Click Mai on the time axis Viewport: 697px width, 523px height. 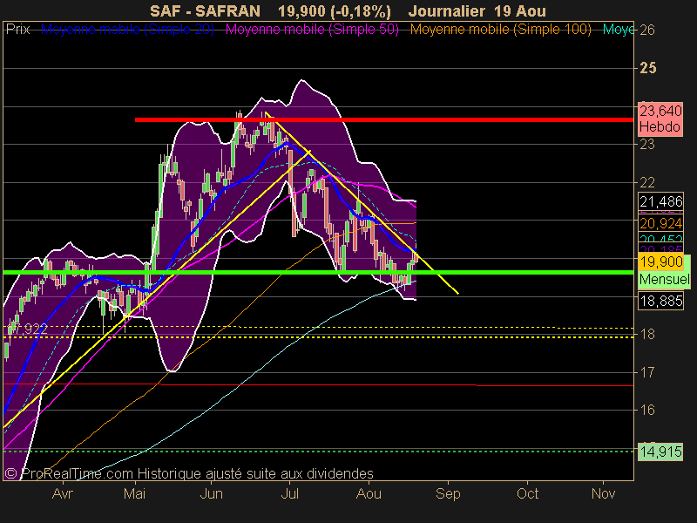(x=135, y=493)
